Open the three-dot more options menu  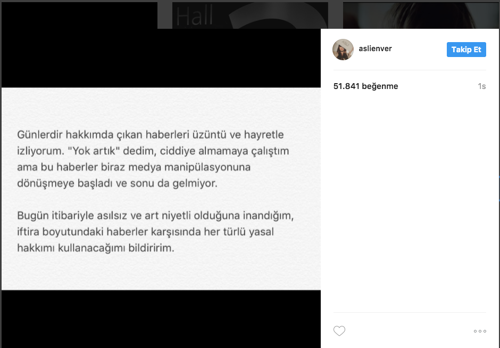click(x=480, y=331)
